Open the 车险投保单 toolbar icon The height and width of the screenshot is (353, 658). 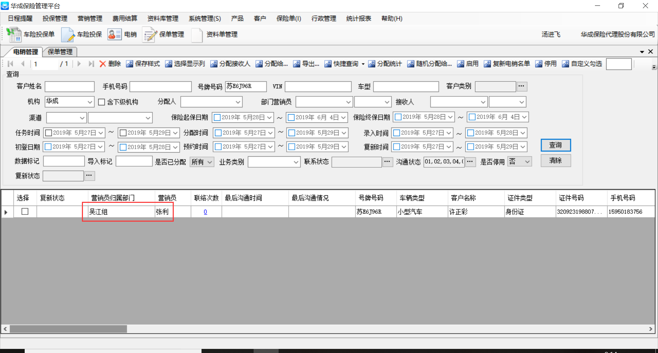pyautogui.click(x=14, y=35)
